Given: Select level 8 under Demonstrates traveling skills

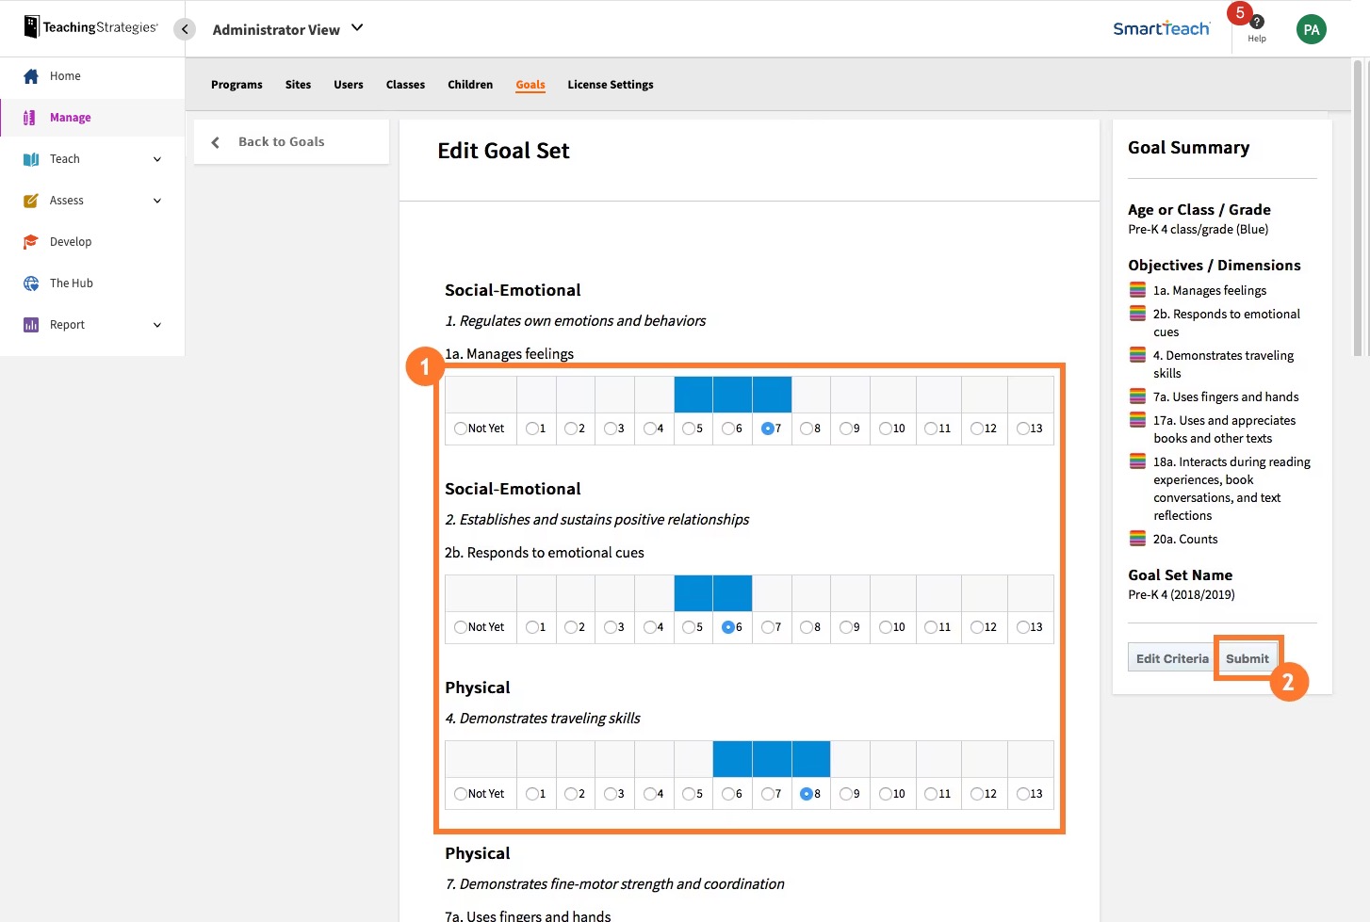Looking at the screenshot, I should [x=807, y=794].
